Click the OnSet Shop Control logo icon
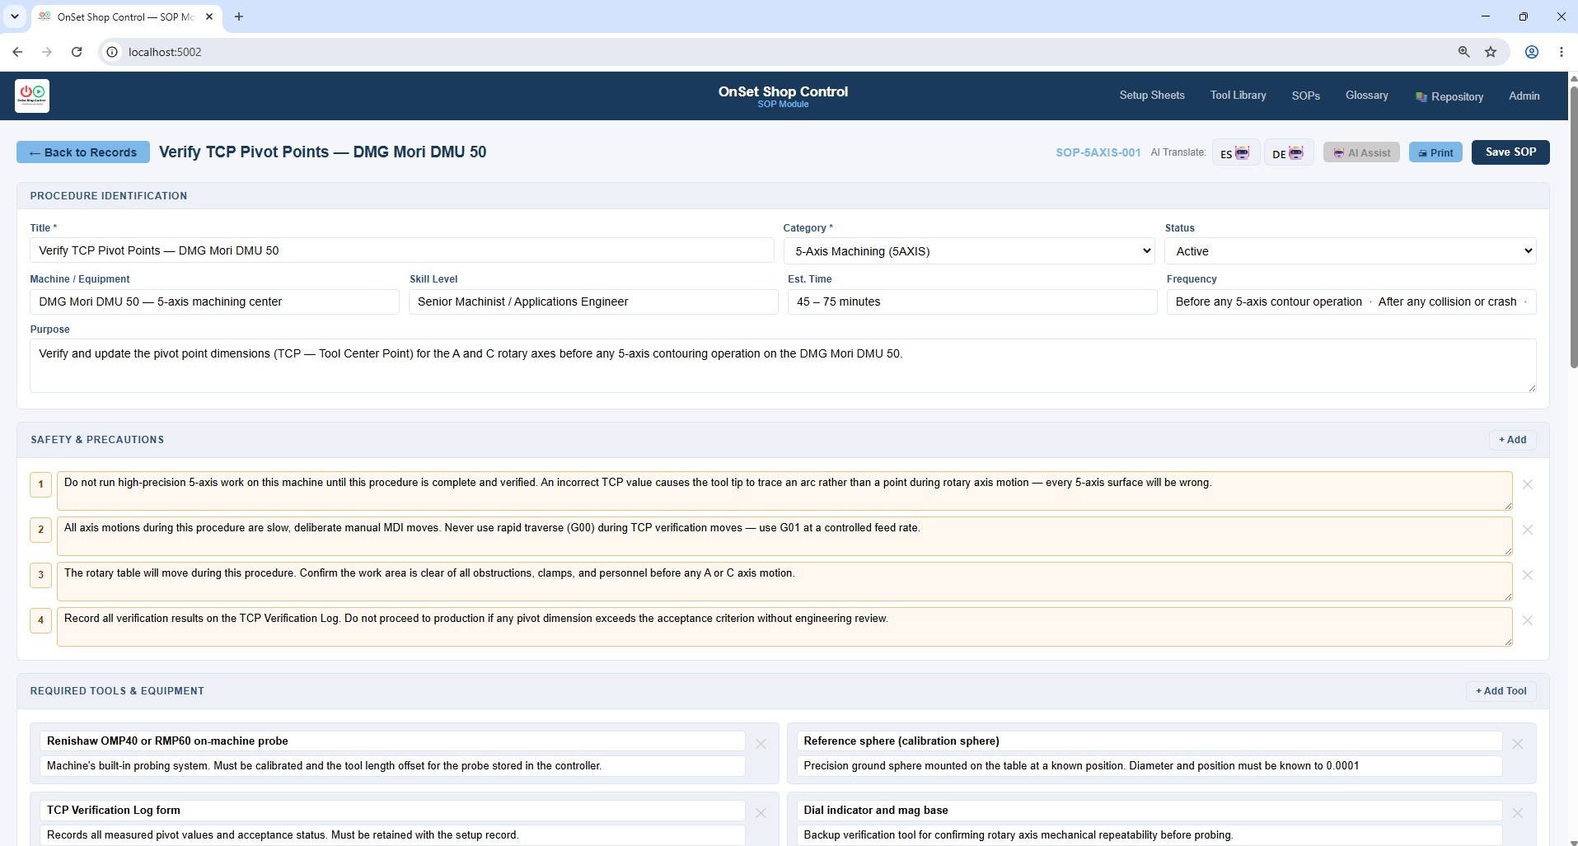 point(32,96)
